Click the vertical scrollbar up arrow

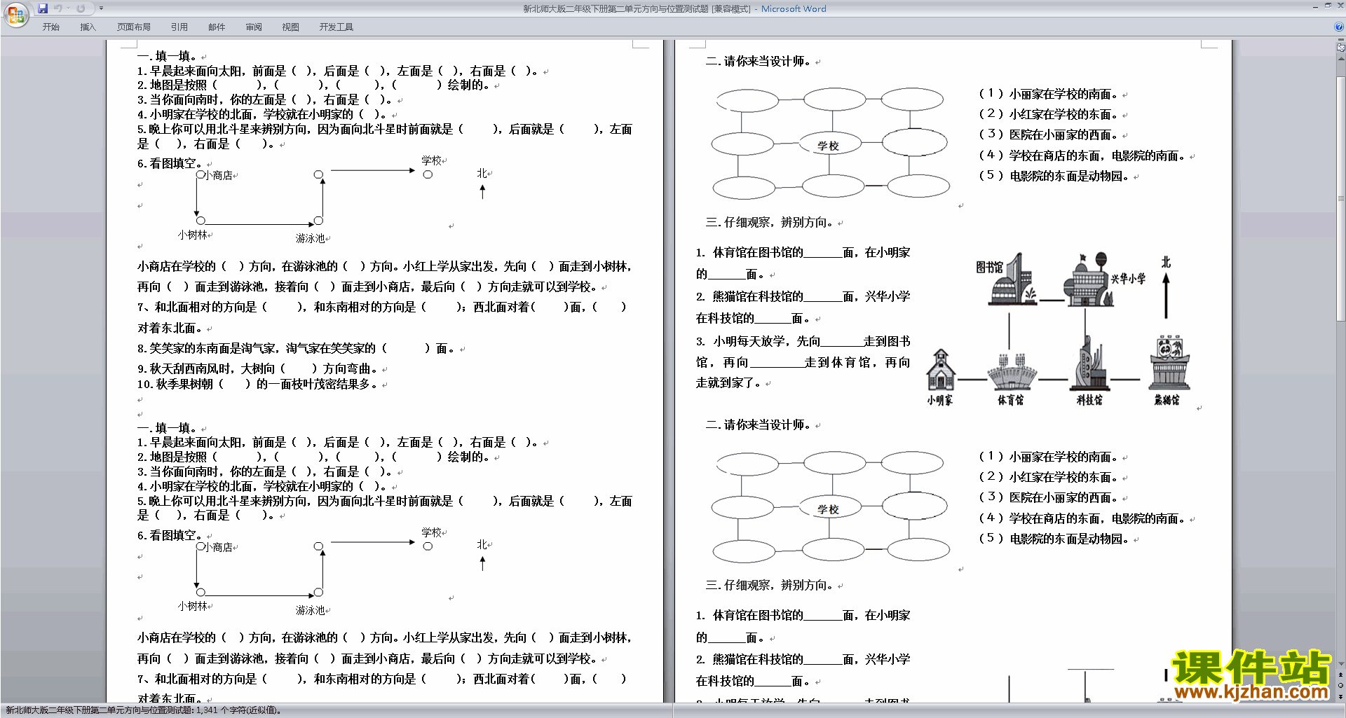pos(1341,60)
